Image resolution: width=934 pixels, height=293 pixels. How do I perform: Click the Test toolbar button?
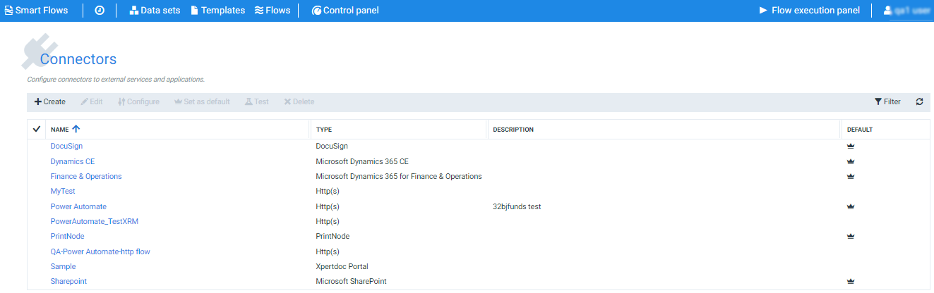[x=257, y=102]
